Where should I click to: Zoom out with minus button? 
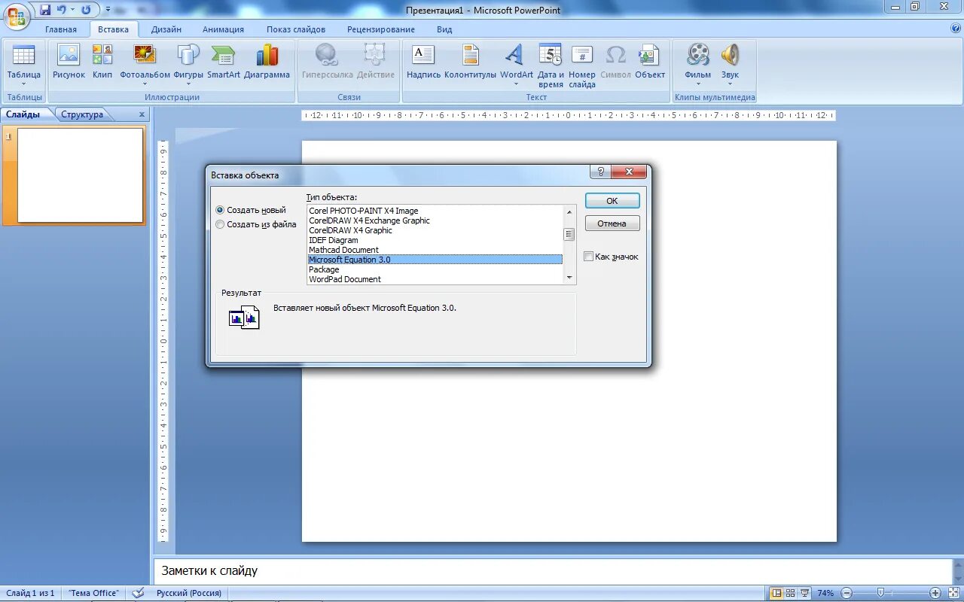(x=847, y=593)
